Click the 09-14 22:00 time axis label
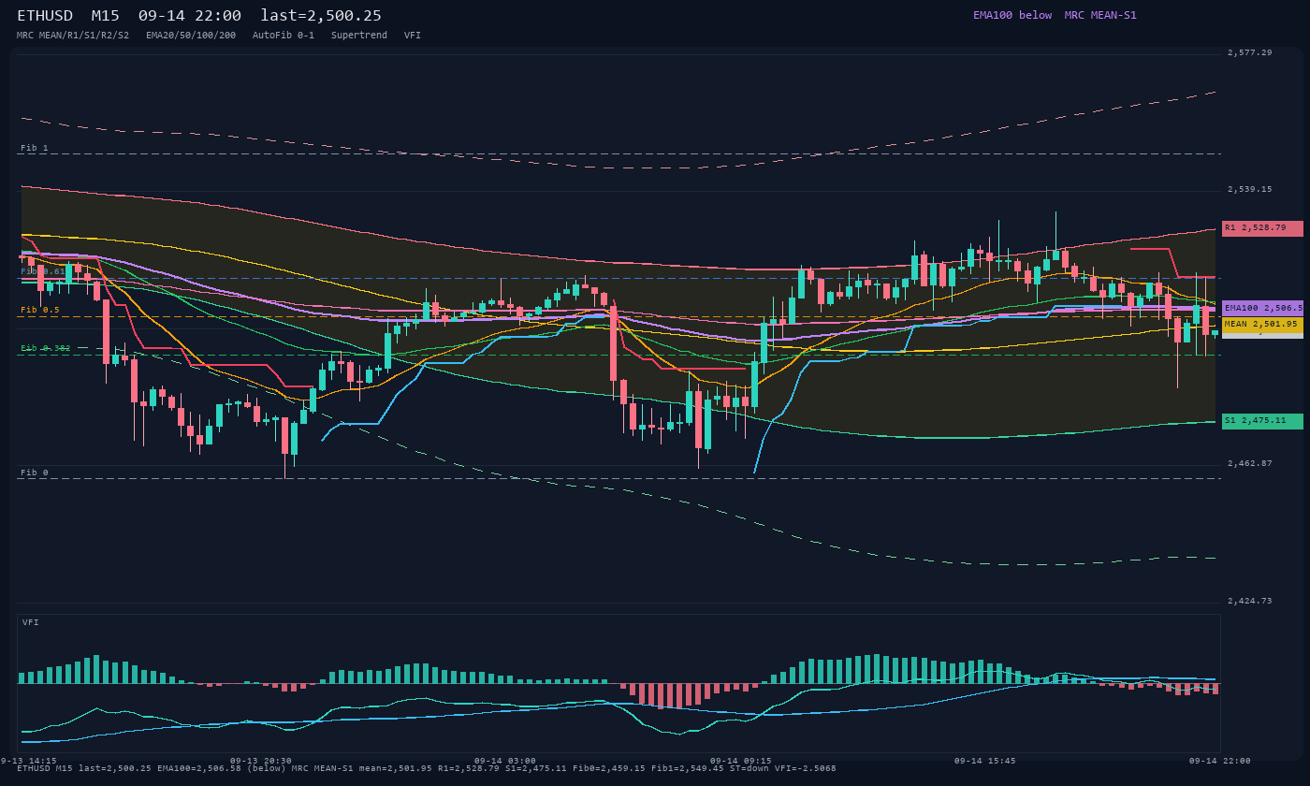This screenshot has width=1310, height=786. click(1220, 761)
